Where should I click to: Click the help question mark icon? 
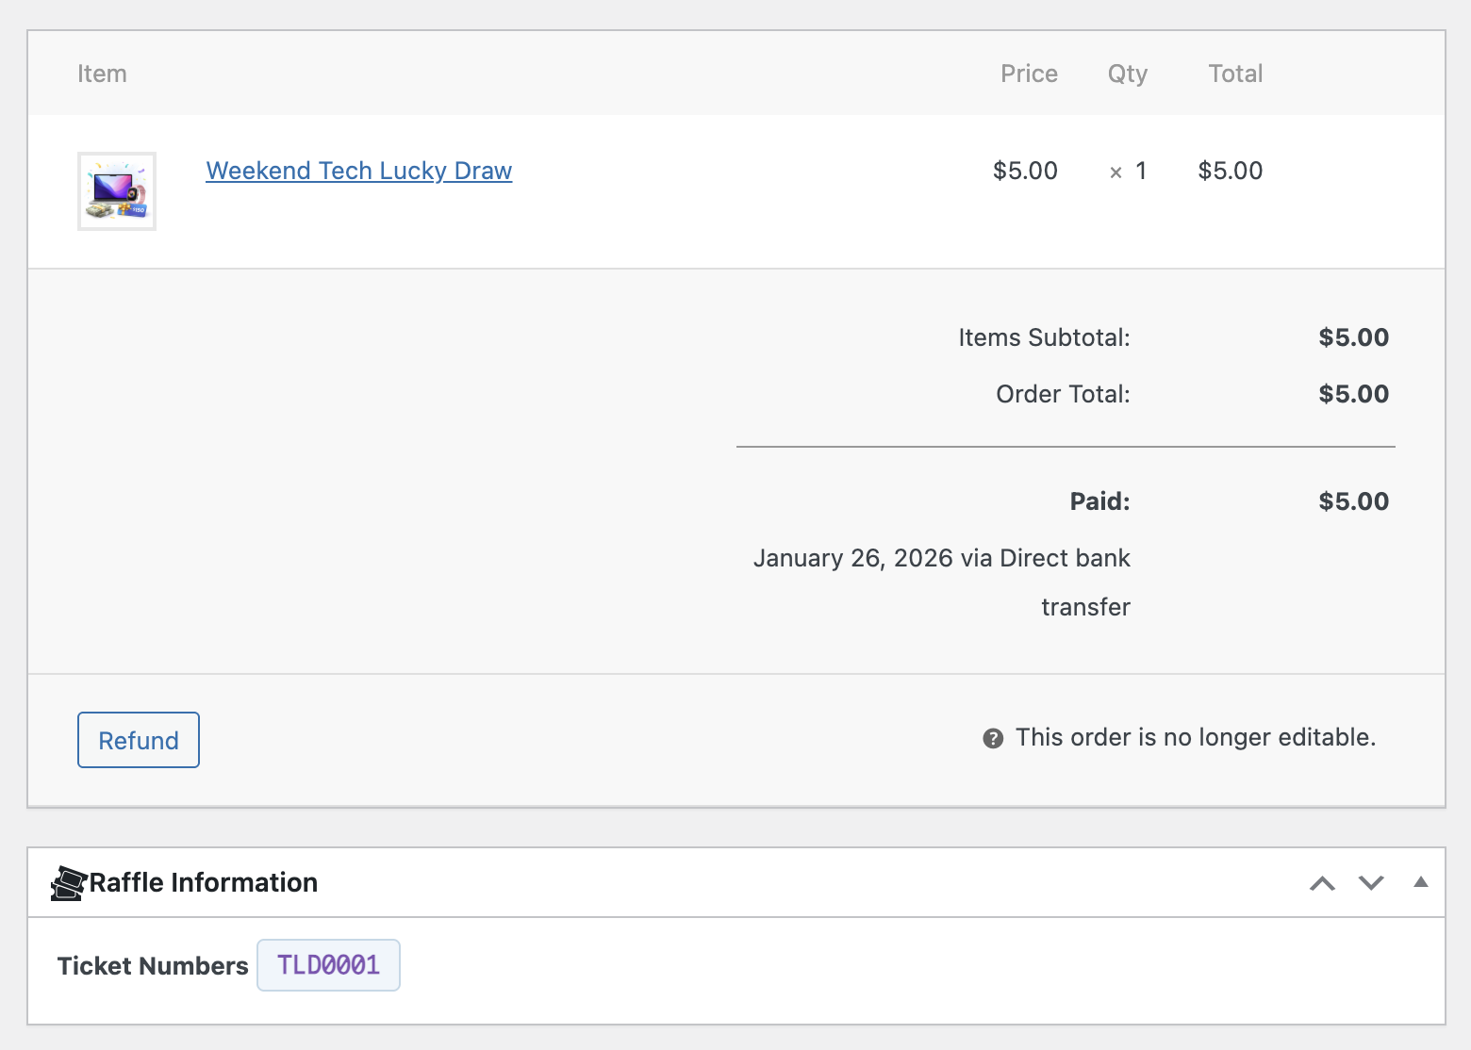click(993, 738)
